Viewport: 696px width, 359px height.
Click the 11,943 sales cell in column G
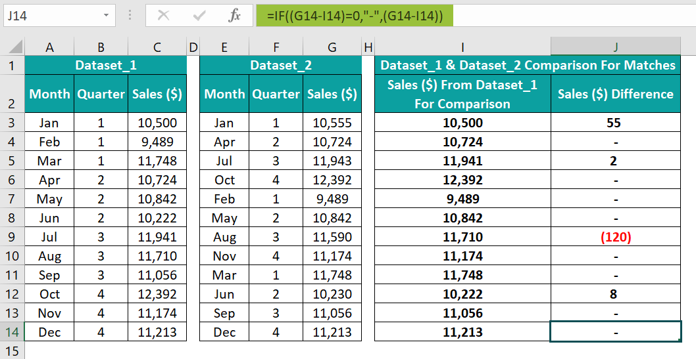click(332, 160)
